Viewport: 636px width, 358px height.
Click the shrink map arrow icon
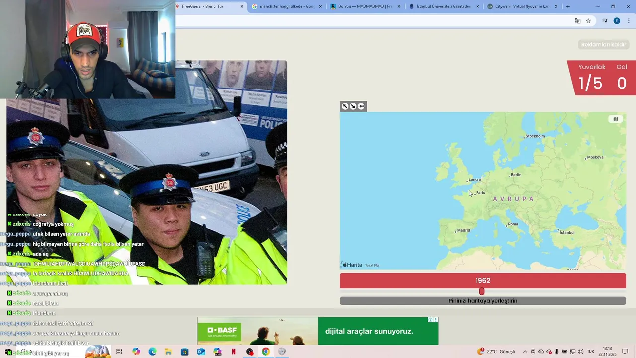(353, 106)
